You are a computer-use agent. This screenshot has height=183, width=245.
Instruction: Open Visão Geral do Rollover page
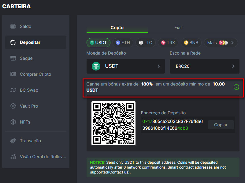pos(43,157)
